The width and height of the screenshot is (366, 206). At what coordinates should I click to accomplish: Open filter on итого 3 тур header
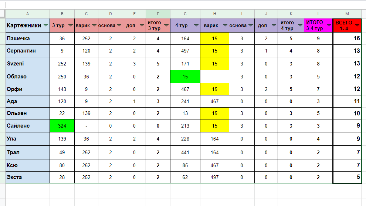pos(166,26)
